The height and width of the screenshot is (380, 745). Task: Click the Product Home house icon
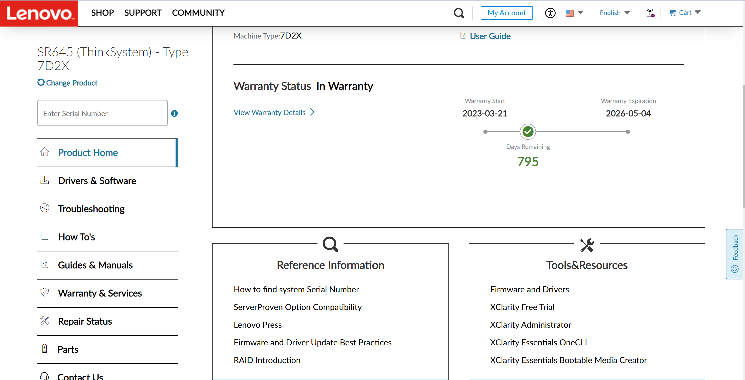click(45, 152)
